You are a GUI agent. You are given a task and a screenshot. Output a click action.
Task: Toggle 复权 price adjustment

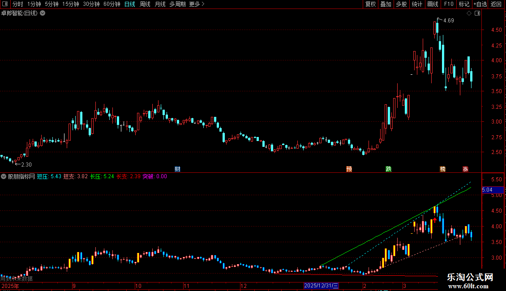pyautogui.click(x=370, y=4)
